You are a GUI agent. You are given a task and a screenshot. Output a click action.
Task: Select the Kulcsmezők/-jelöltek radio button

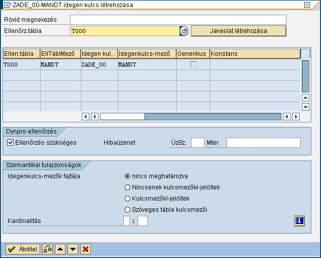[x=127, y=199]
